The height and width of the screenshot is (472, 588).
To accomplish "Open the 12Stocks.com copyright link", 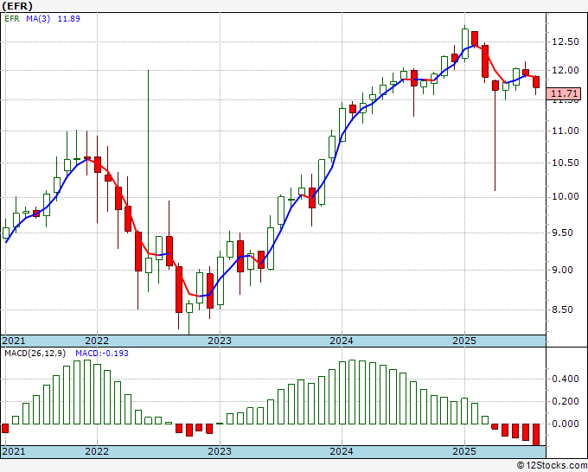I will click(552, 465).
